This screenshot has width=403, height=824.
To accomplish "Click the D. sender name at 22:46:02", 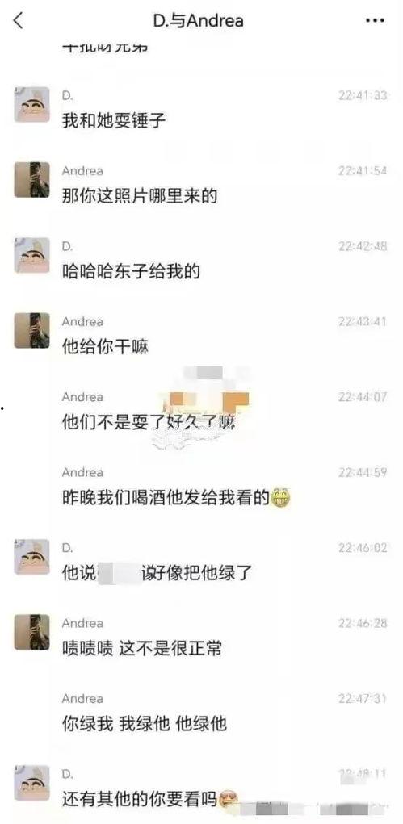I will [x=67, y=548].
